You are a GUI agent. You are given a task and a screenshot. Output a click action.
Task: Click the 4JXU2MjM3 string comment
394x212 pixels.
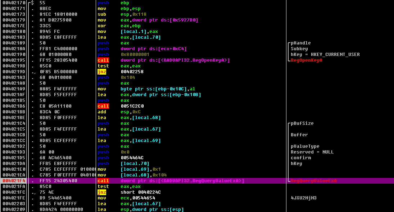(x=304, y=198)
